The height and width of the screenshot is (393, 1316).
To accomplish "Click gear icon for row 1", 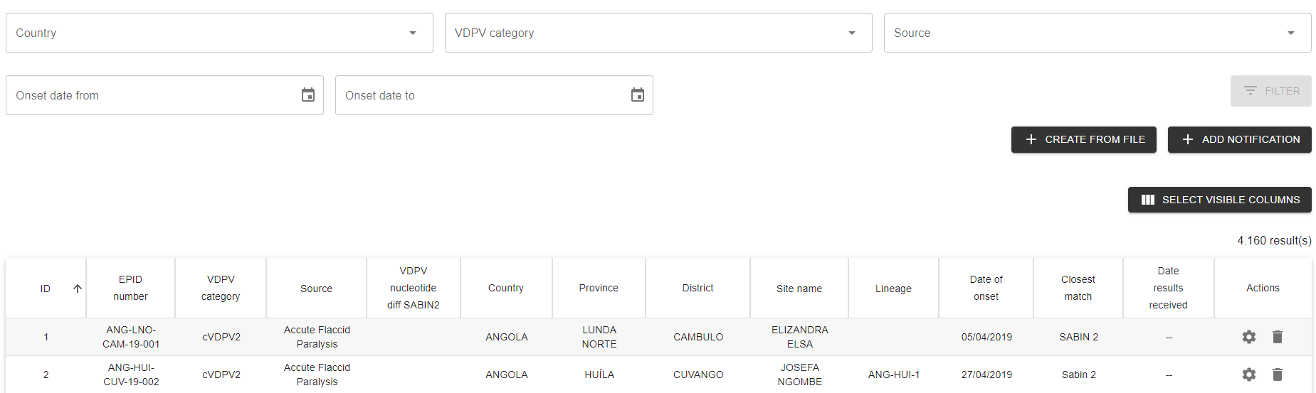I will (1248, 337).
